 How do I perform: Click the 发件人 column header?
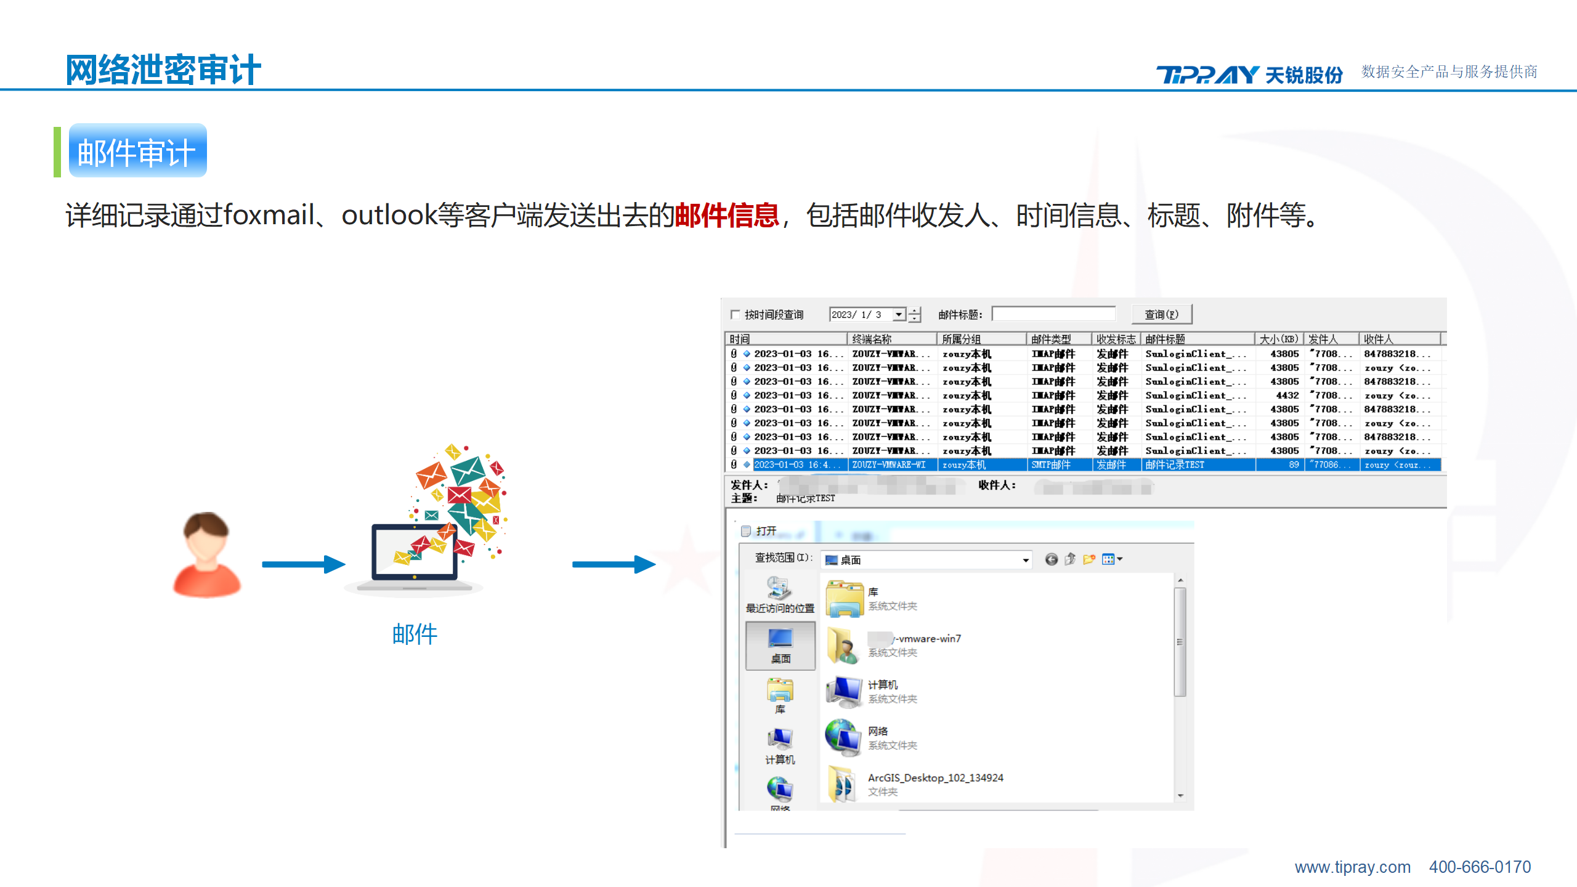point(1331,339)
